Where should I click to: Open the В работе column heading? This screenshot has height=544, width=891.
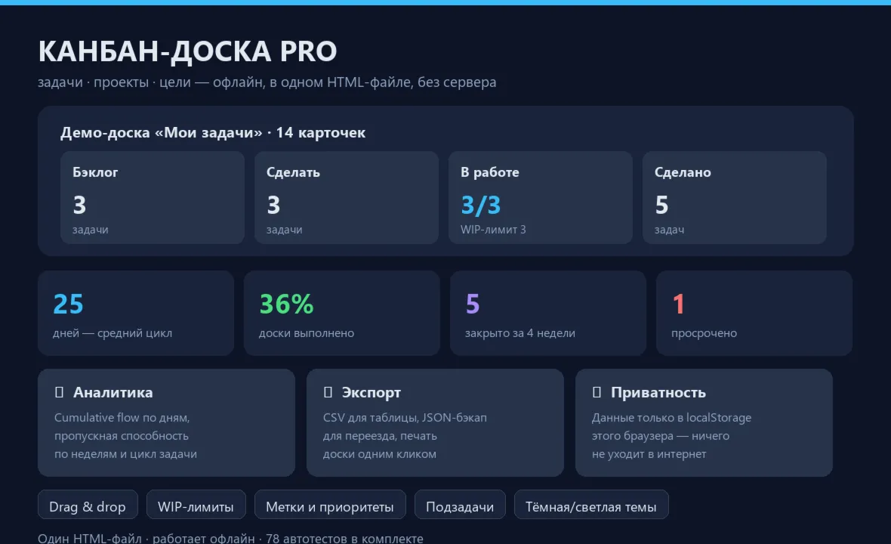(x=490, y=172)
